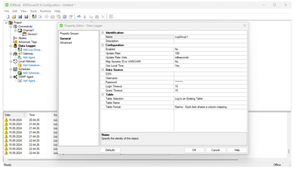Viewport: 295px width, 169px height.
Task: Click the empty DSN value field
Action: 210,74
